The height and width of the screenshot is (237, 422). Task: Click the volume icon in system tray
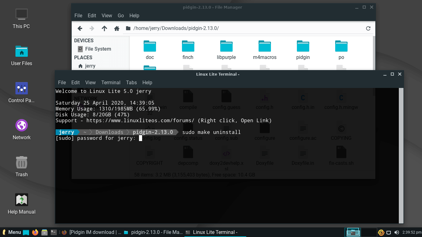pyautogui.click(x=397, y=232)
